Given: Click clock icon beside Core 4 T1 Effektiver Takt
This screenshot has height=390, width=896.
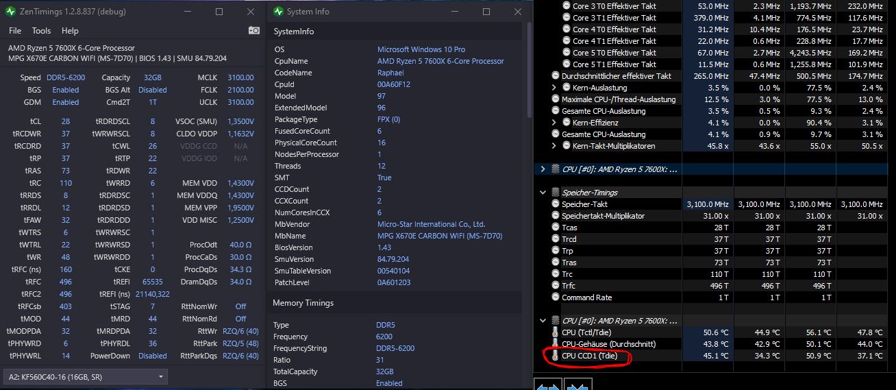Looking at the screenshot, I should [x=566, y=41].
